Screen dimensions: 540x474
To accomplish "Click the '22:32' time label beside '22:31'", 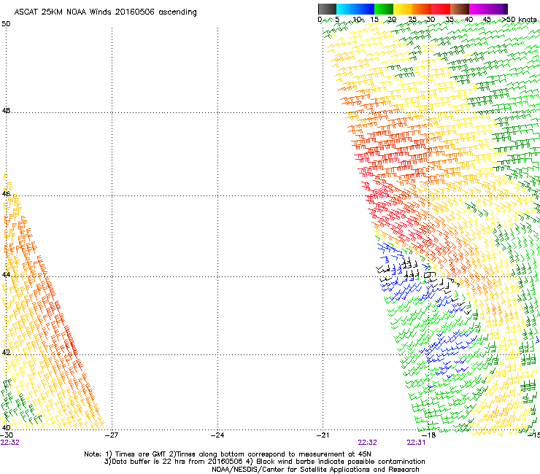I will click(x=368, y=443).
